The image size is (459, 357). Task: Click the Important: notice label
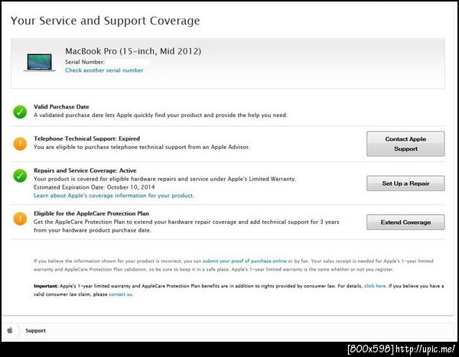coord(46,286)
